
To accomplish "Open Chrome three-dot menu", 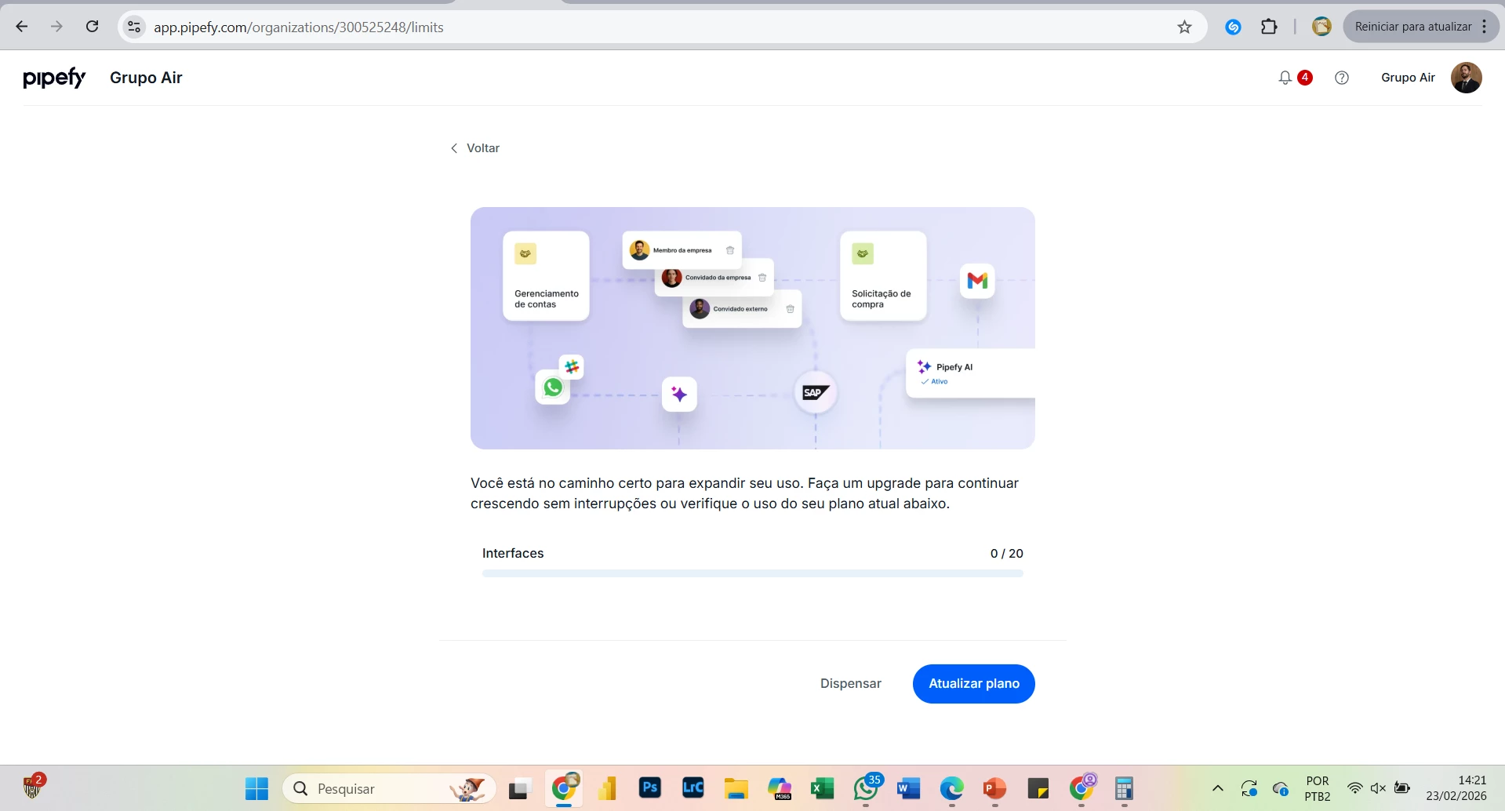I will 1485,27.
